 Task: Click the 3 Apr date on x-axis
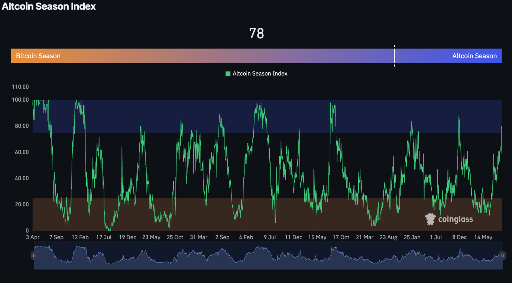[x=33, y=237]
